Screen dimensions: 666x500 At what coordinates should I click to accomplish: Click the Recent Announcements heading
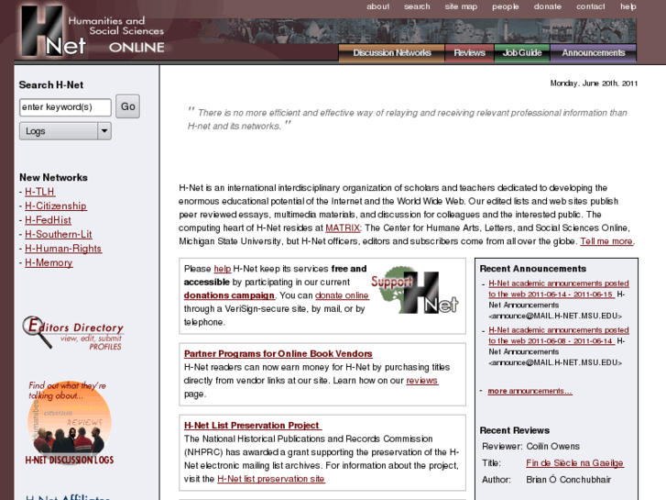(532, 269)
